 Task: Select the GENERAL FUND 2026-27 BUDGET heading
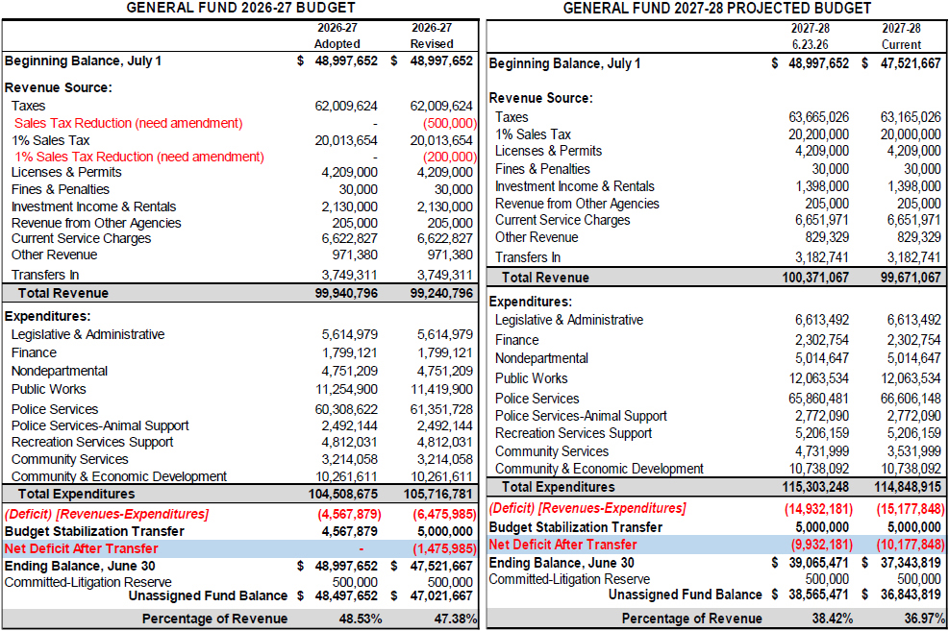[240, 8]
